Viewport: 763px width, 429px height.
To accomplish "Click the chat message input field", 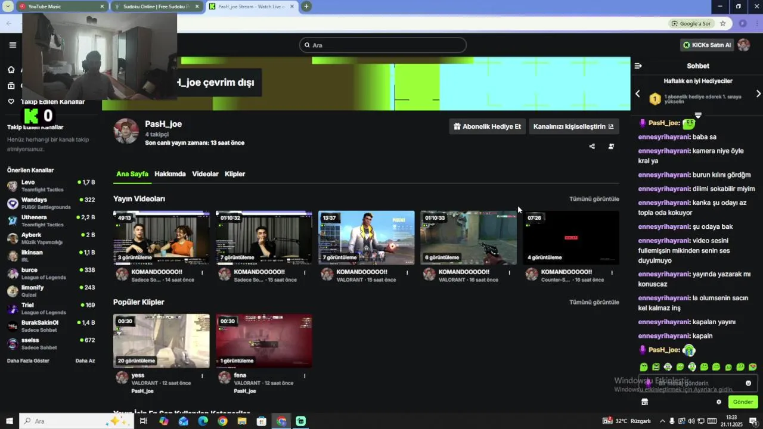I will pyautogui.click(x=698, y=383).
